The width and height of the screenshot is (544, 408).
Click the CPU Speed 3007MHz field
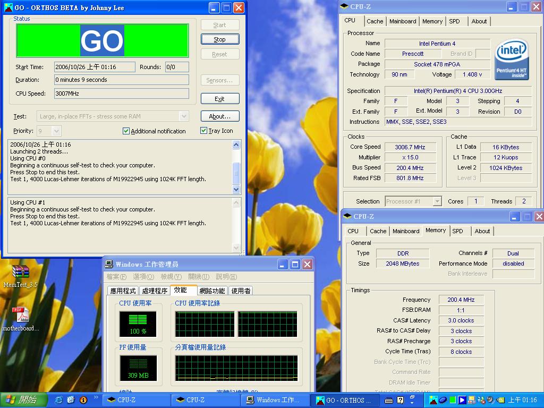(x=122, y=93)
